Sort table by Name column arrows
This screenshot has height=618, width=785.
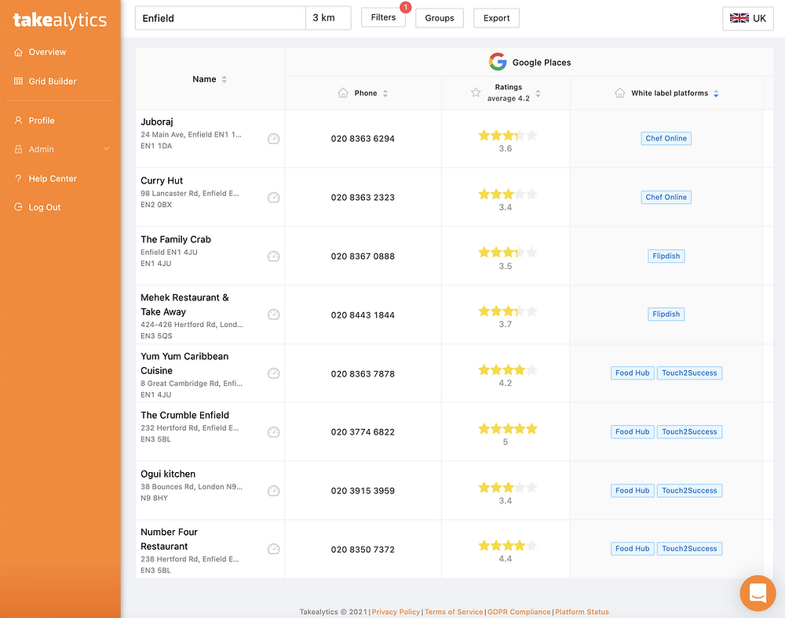pos(225,79)
